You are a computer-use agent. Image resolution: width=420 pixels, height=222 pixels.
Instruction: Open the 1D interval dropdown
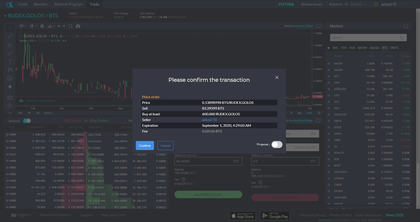[22, 26]
